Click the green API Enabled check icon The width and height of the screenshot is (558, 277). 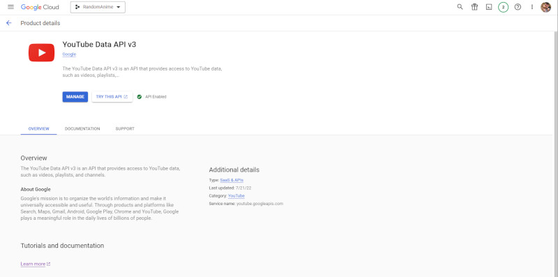(x=139, y=97)
